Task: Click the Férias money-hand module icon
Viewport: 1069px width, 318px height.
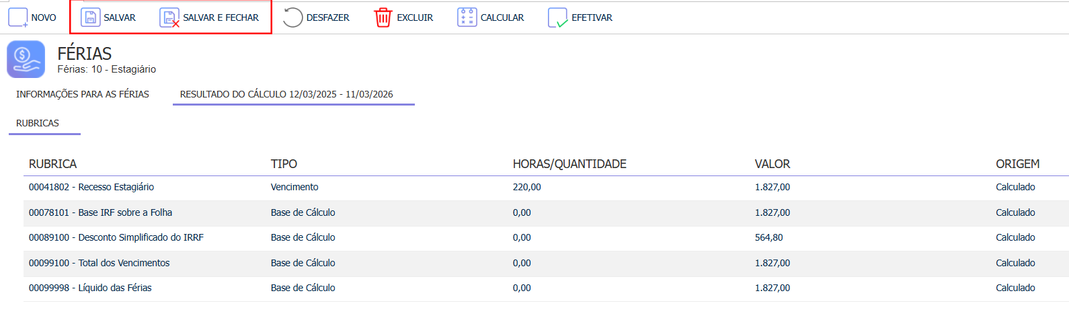Action: click(x=26, y=59)
